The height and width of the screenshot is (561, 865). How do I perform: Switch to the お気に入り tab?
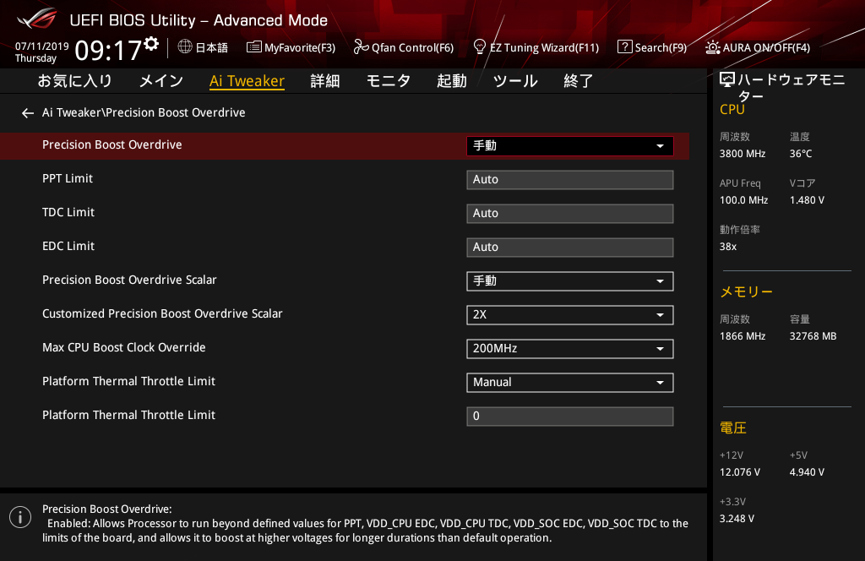pyautogui.click(x=75, y=81)
